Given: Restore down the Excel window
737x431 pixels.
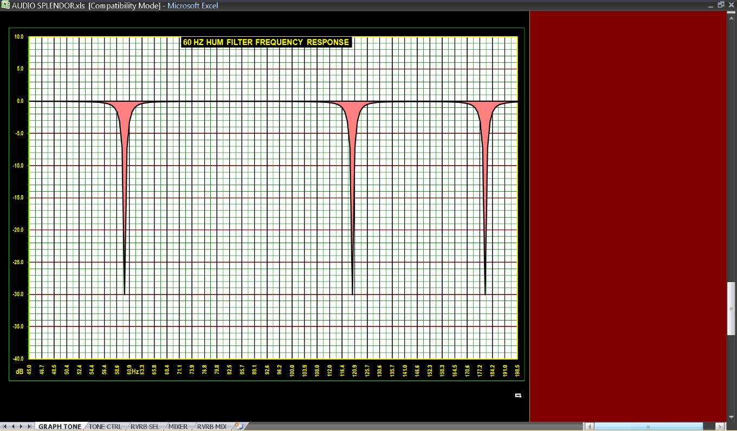Looking at the screenshot, I should [721, 5].
